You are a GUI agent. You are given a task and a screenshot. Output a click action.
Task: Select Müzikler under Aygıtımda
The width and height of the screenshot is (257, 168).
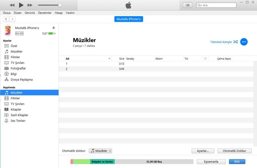[29, 93]
